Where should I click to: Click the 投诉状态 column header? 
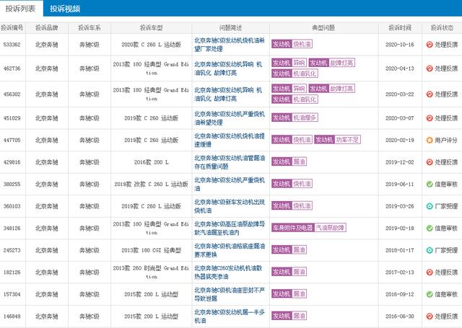442,27
